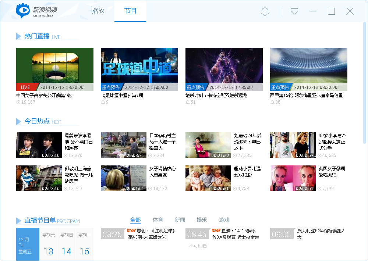Click the HOT icon beside 《胜利足球》 listing
Image resolution: width=368 pixels, height=261 pixels.
[131, 231]
